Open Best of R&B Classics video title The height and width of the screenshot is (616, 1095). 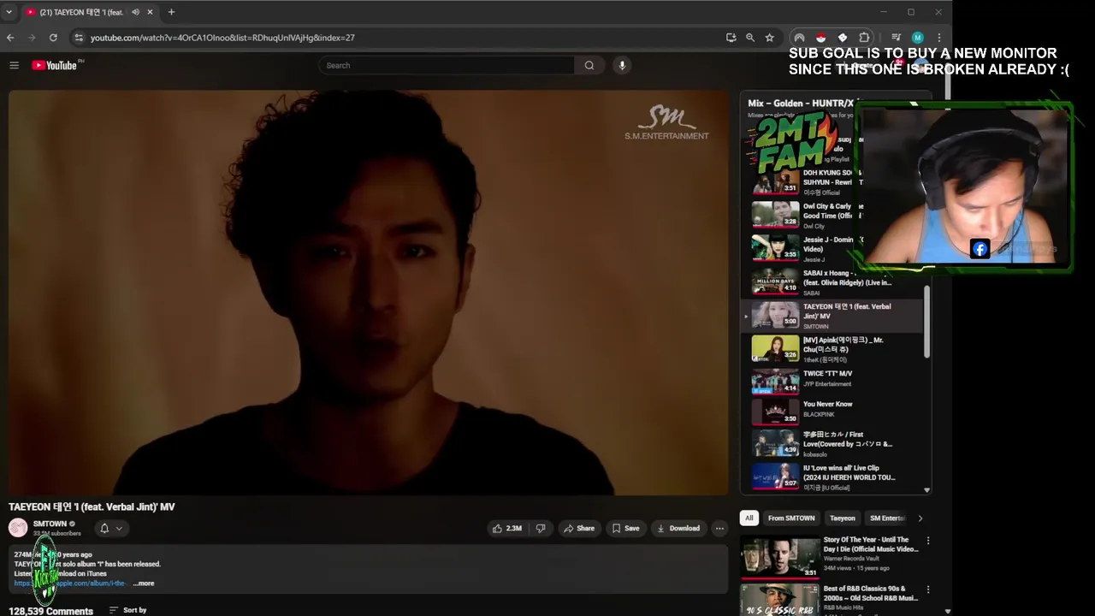870,593
